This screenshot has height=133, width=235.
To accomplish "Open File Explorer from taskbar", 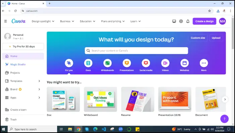I will tap(70, 129).
